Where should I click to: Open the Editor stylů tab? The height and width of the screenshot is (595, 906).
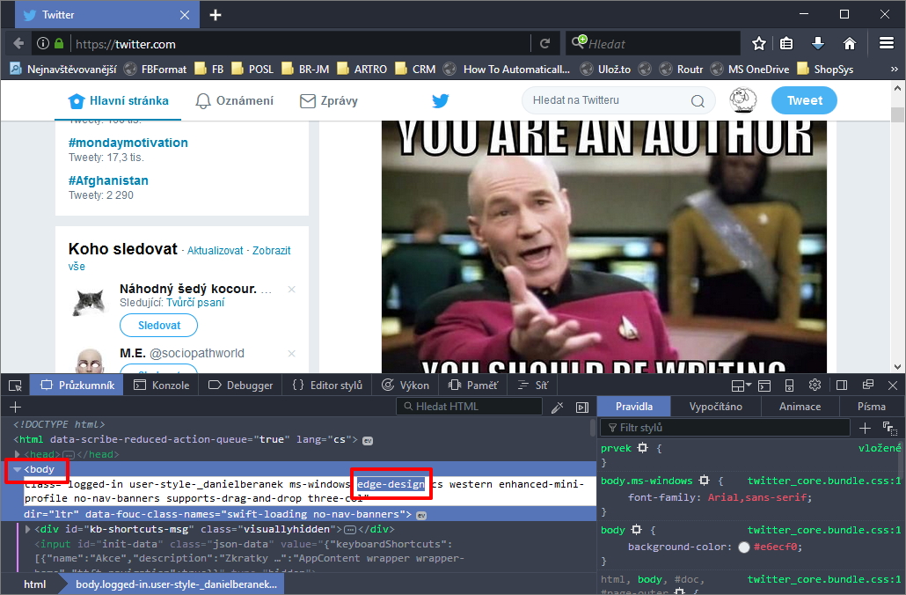point(327,386)
